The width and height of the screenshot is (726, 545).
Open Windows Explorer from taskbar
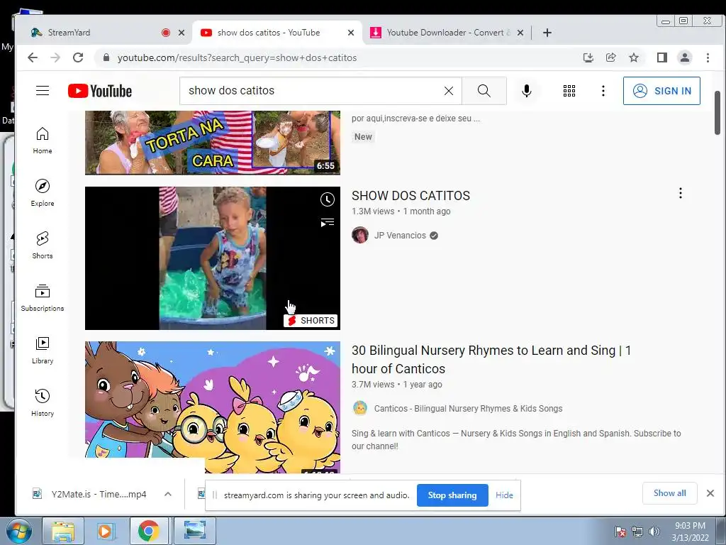63,531
